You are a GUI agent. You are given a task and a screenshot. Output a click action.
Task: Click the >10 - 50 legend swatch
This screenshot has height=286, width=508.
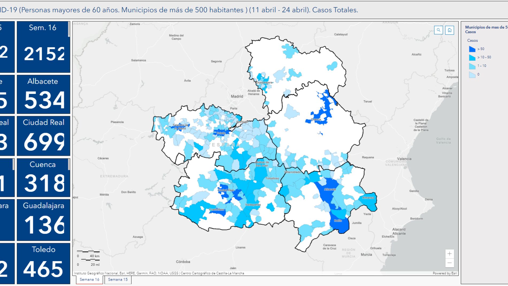point(472,57)
